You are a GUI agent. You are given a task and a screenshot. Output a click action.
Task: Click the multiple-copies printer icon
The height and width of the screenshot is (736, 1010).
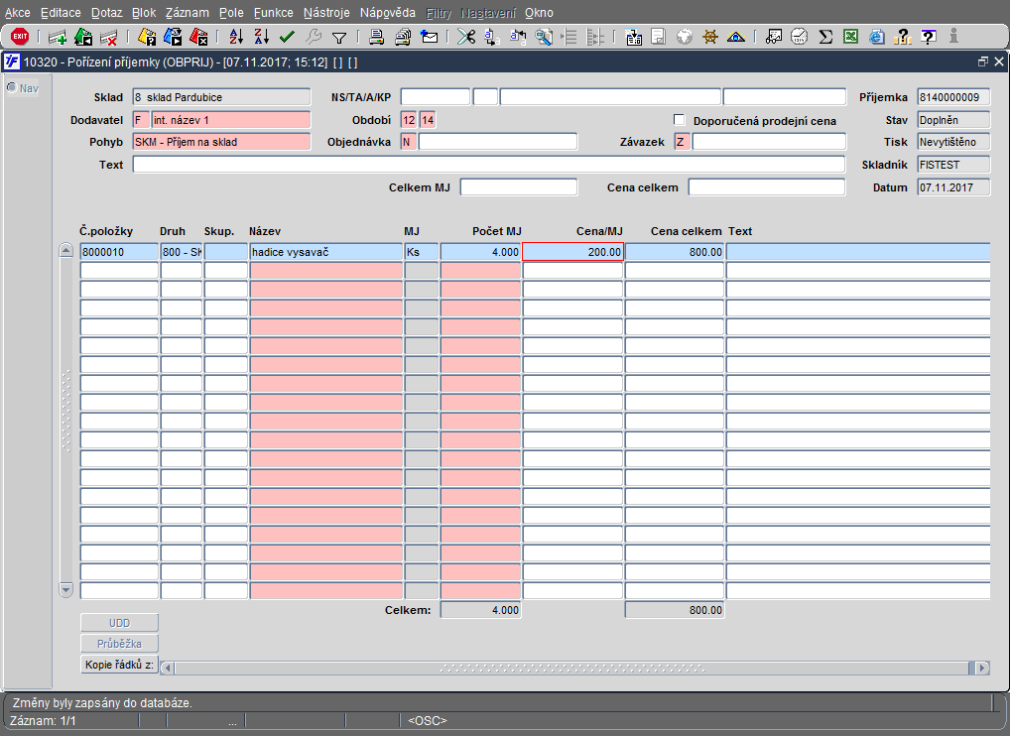[x=403, y=38]
